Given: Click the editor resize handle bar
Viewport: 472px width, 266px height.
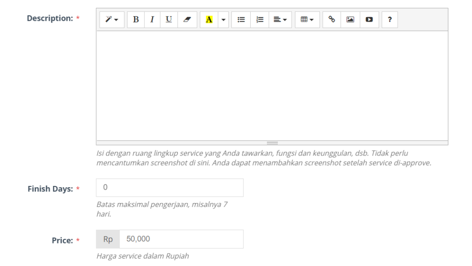Looking at the screenshot, I should (272, 143).
